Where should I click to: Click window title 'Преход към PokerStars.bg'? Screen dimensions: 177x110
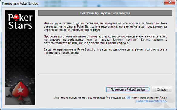pos(20,4)
